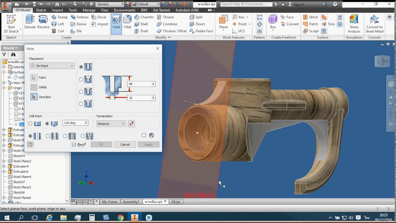
Task: Switch to the Sketch ribbon tab
Action: pyautogui.click(x=41, y=10)
